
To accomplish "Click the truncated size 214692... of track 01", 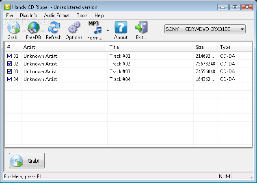I will tap(205, 56).
